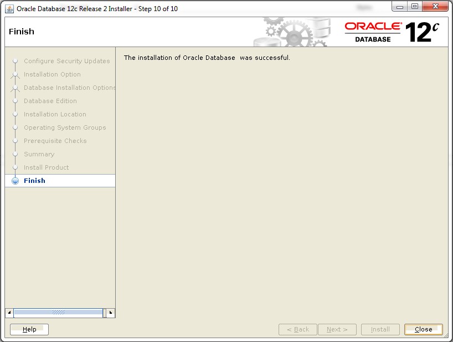
Task: Click the Finish page heading
Action: coord(22,31)
